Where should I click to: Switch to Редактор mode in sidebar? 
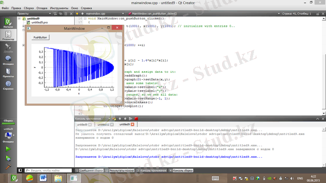tap(8, 35)
